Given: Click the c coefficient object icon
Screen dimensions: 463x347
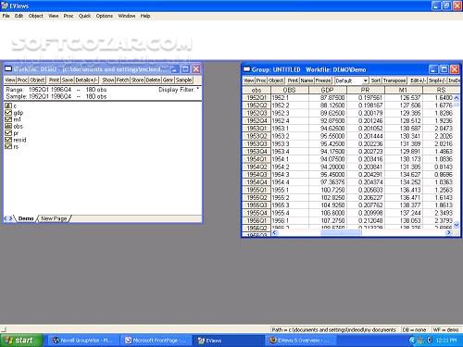Looking at the screenshot, I should point(8,105).
